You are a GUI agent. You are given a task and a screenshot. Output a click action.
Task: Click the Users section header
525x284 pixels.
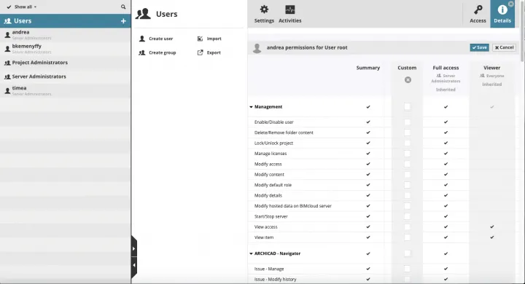pos(66,20)
